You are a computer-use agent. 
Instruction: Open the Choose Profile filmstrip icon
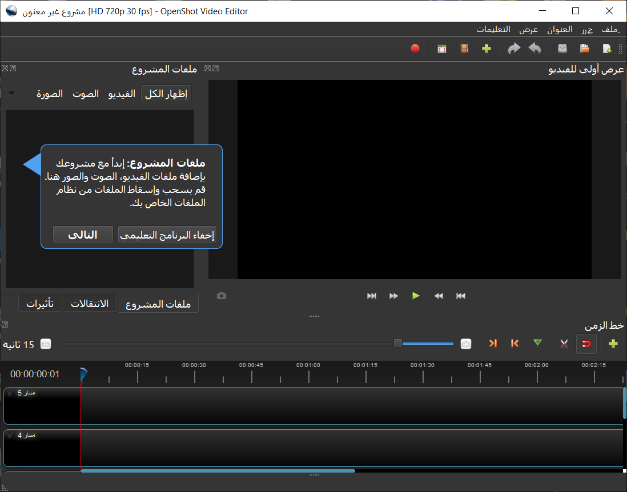464,49
